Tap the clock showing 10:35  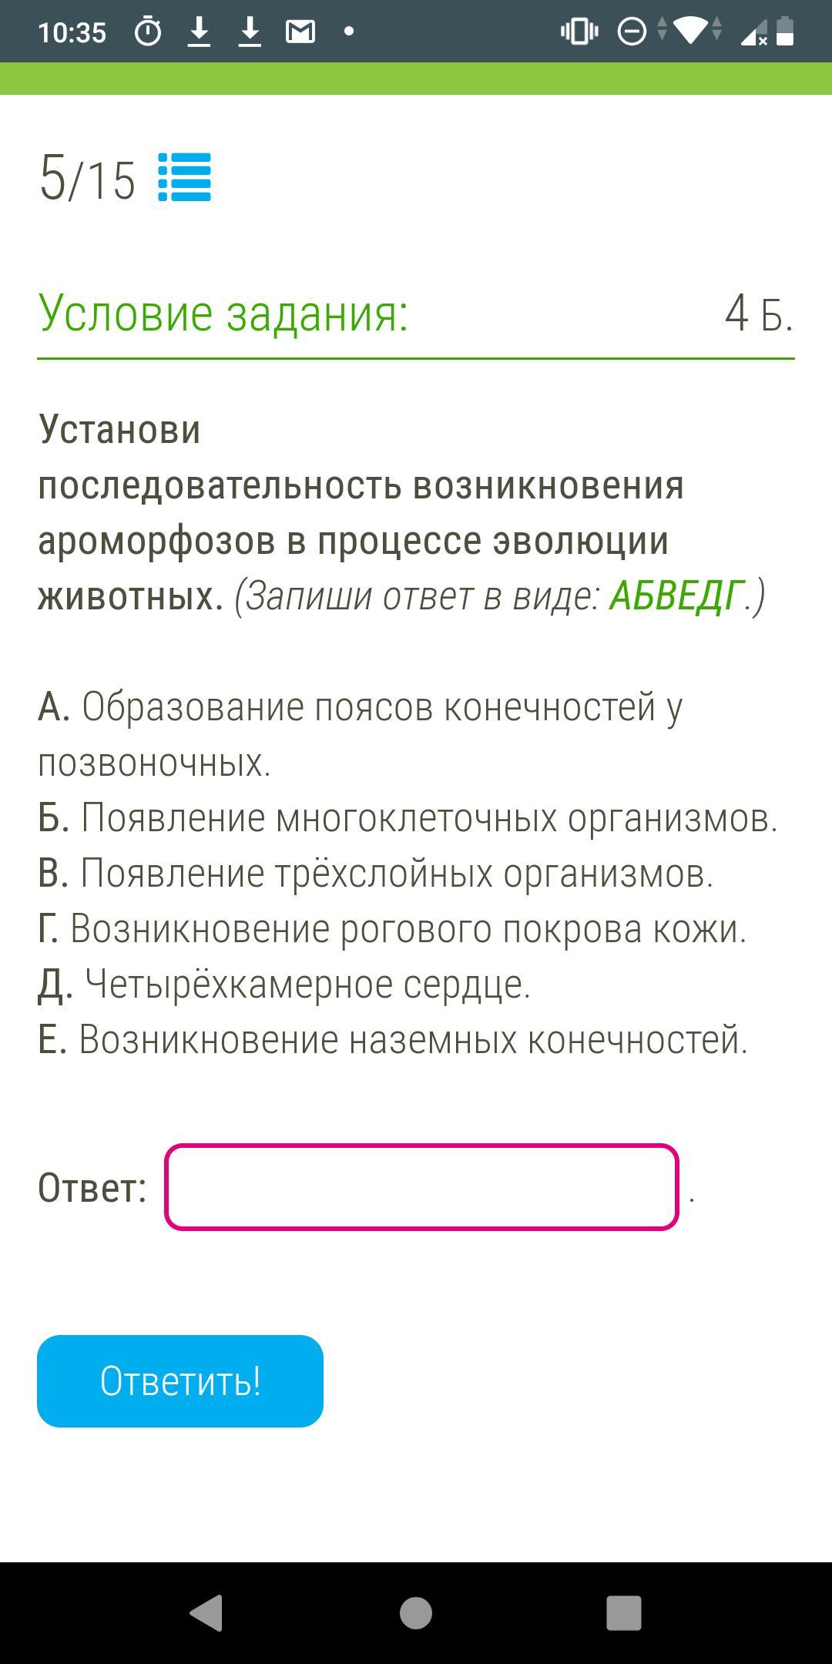tap(72, 32)
